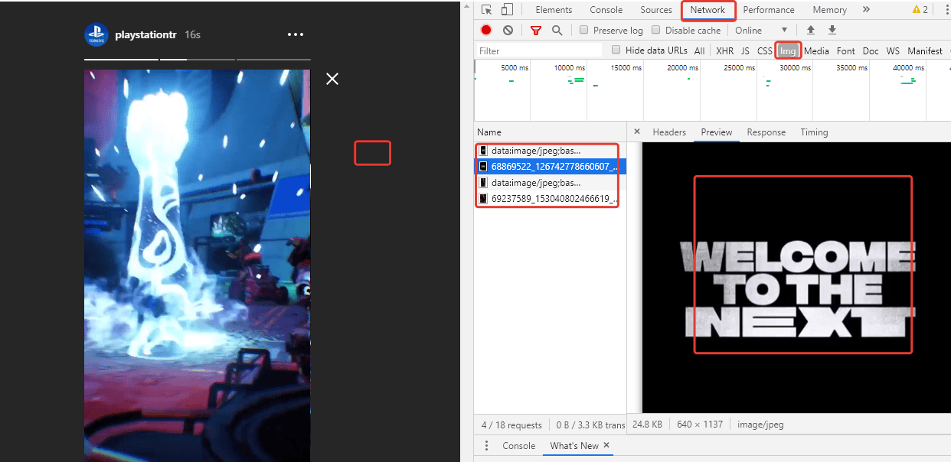Open the Online throttling dropdown
Image resolution: width=951 pixels, height=462 pixels.
point(762,30)
